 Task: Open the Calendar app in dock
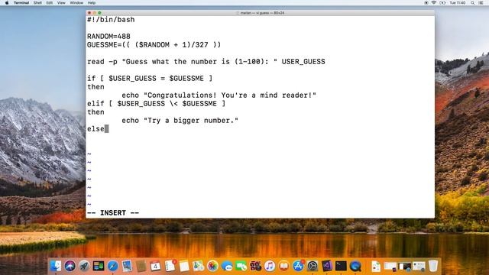click(x=155, y=266)
